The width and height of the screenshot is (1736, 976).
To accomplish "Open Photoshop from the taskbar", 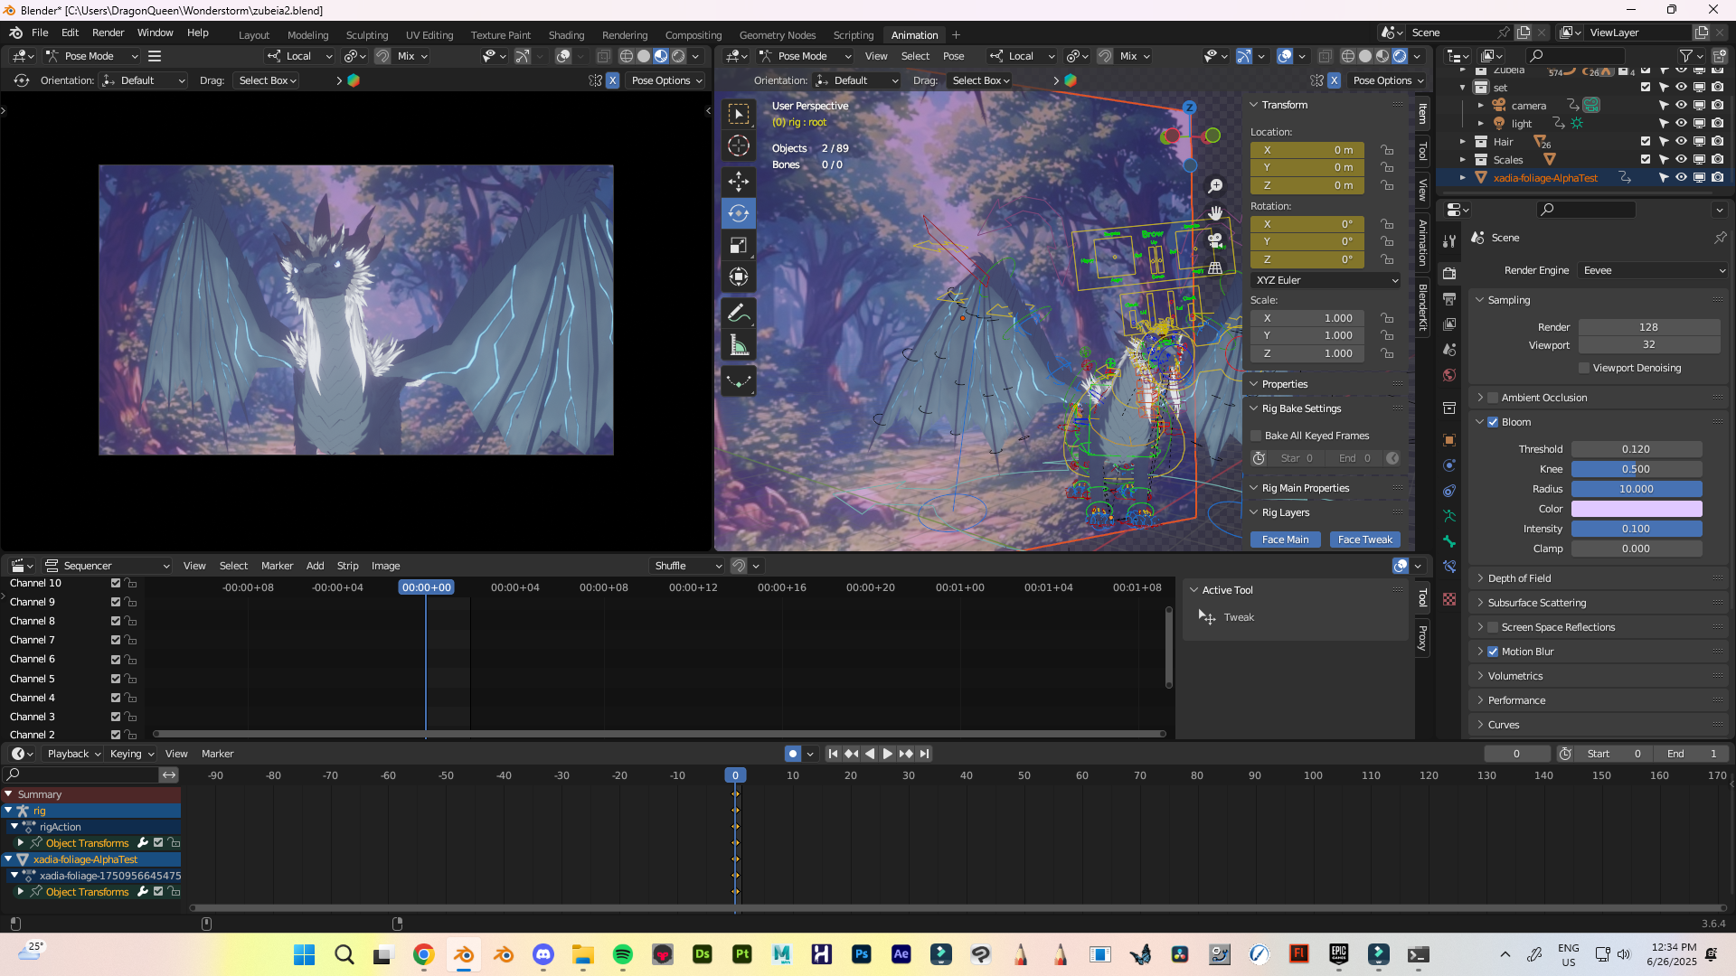I will 862,954.
